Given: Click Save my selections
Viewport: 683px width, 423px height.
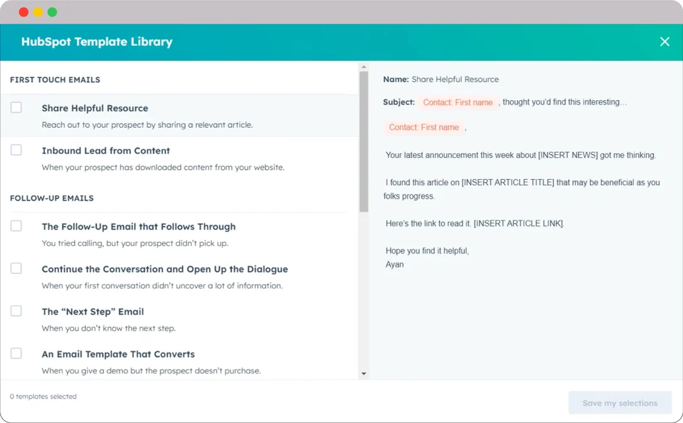Looking at the screenshot, I should point(620,403).
